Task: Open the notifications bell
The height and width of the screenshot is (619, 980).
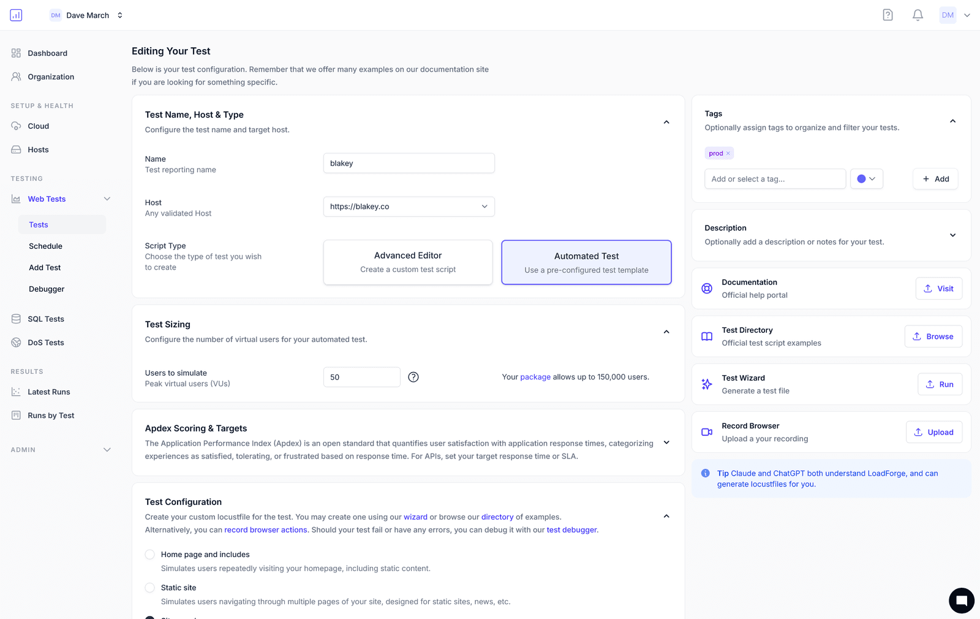Action: [x=917, y=15]
